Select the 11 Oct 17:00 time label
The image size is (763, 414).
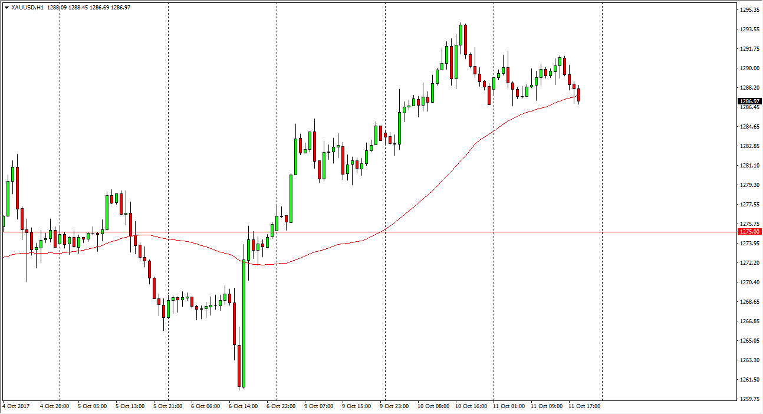tap(584, 406)
